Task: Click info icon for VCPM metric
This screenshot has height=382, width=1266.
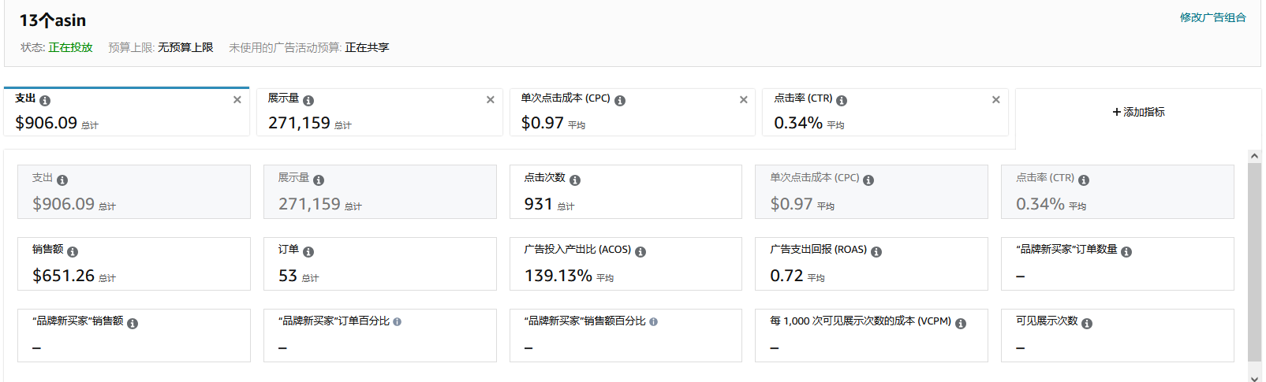Action: pos(961,324)
